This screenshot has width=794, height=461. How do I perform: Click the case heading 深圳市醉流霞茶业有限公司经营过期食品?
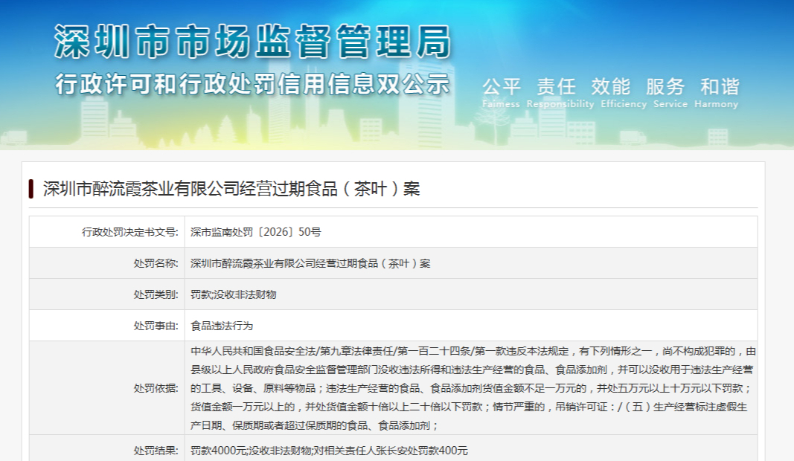click(231, 189)
